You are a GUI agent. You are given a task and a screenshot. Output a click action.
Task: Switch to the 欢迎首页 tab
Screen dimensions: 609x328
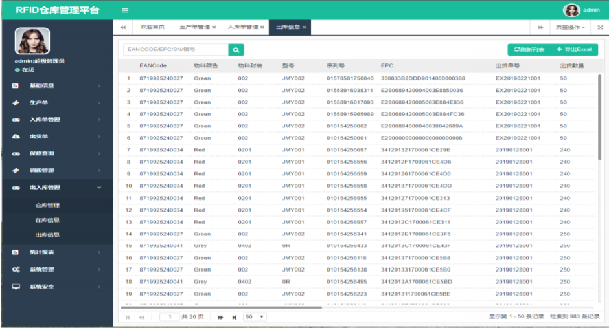pos(152,27)
